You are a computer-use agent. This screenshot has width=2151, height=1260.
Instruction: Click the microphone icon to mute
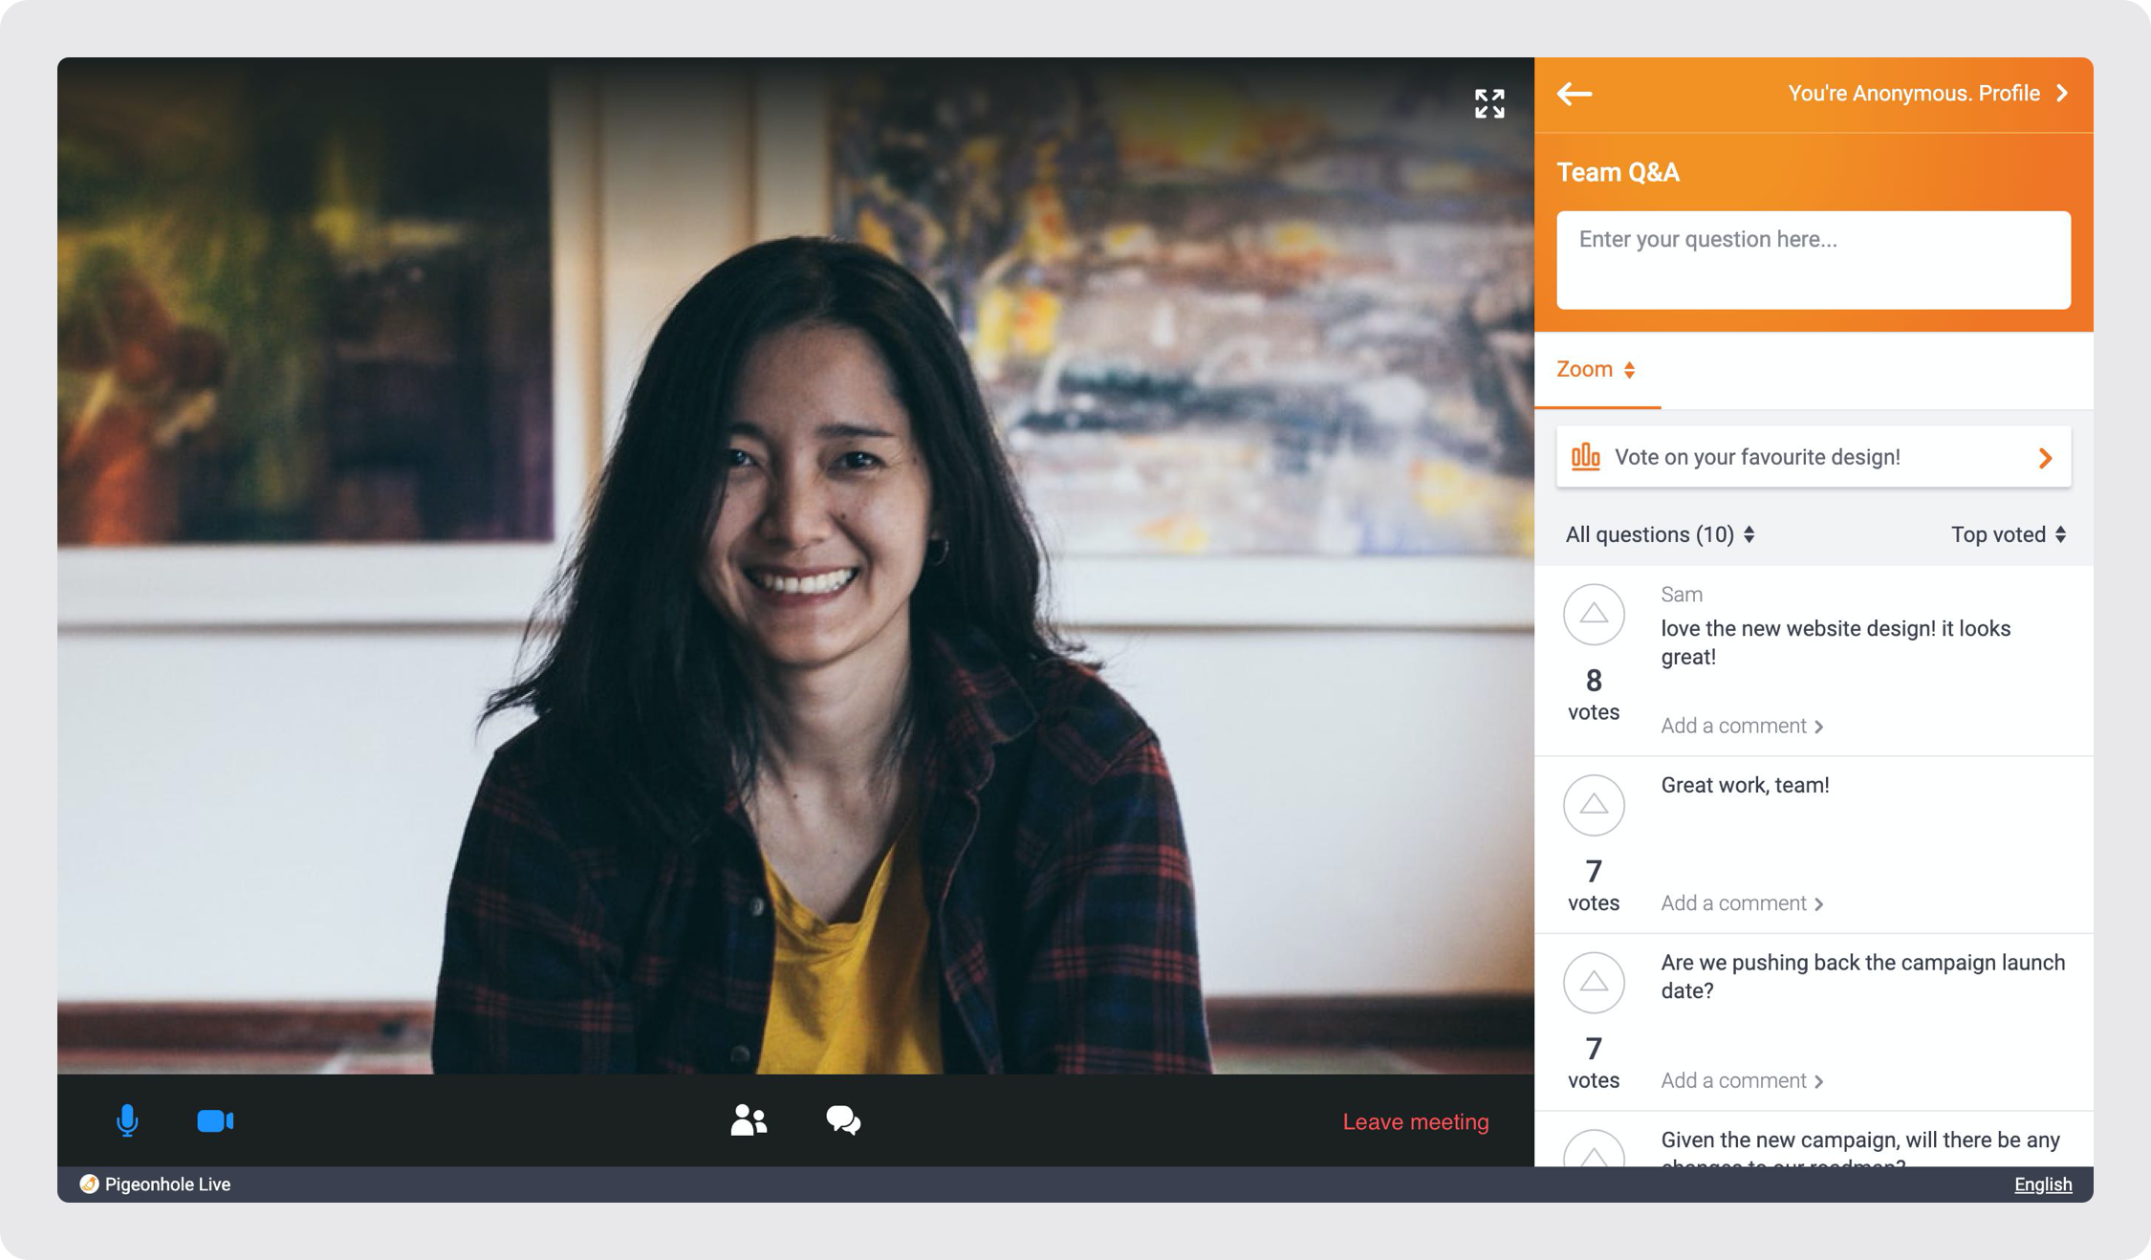coord(126,1119)
